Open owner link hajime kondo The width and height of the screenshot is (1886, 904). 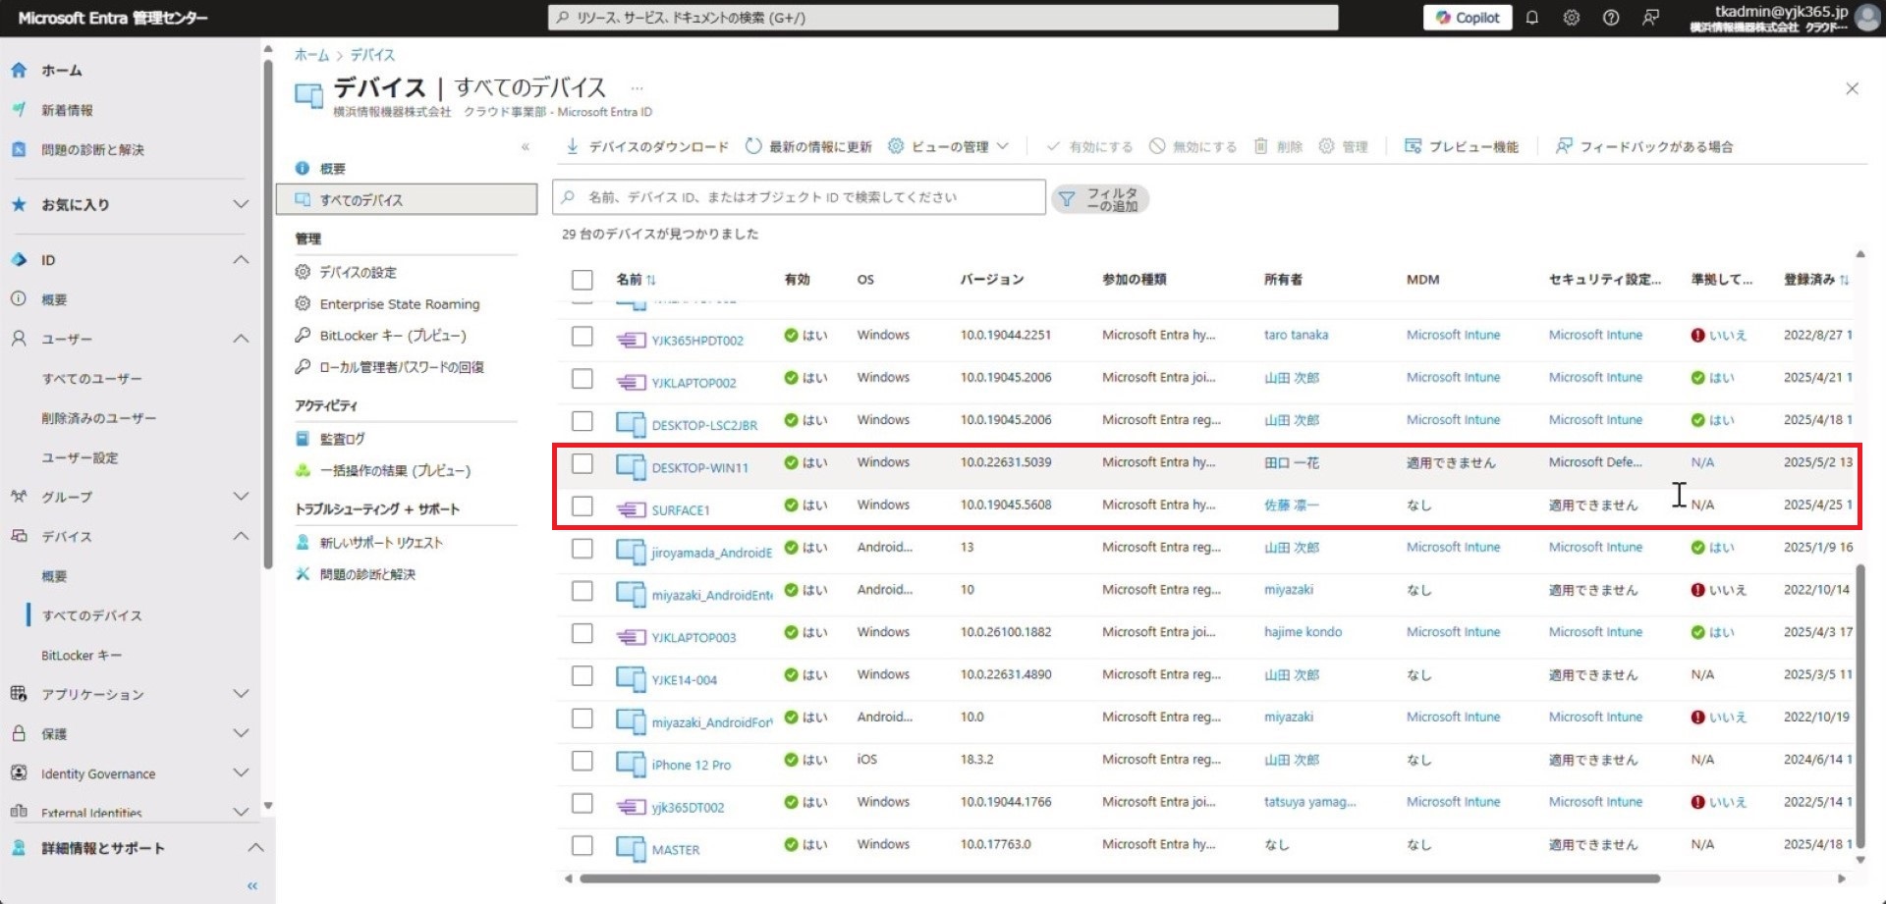[x=1303, y=632]
